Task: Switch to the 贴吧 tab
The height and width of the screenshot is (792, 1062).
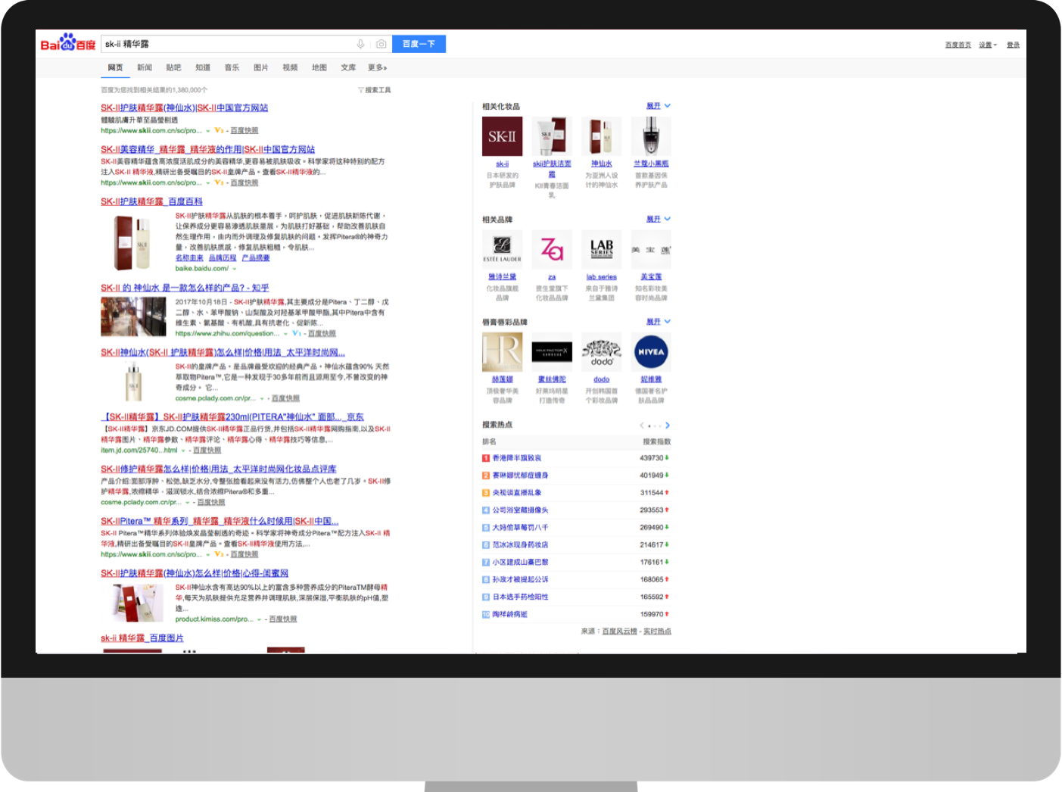Action: click(174, 67)
